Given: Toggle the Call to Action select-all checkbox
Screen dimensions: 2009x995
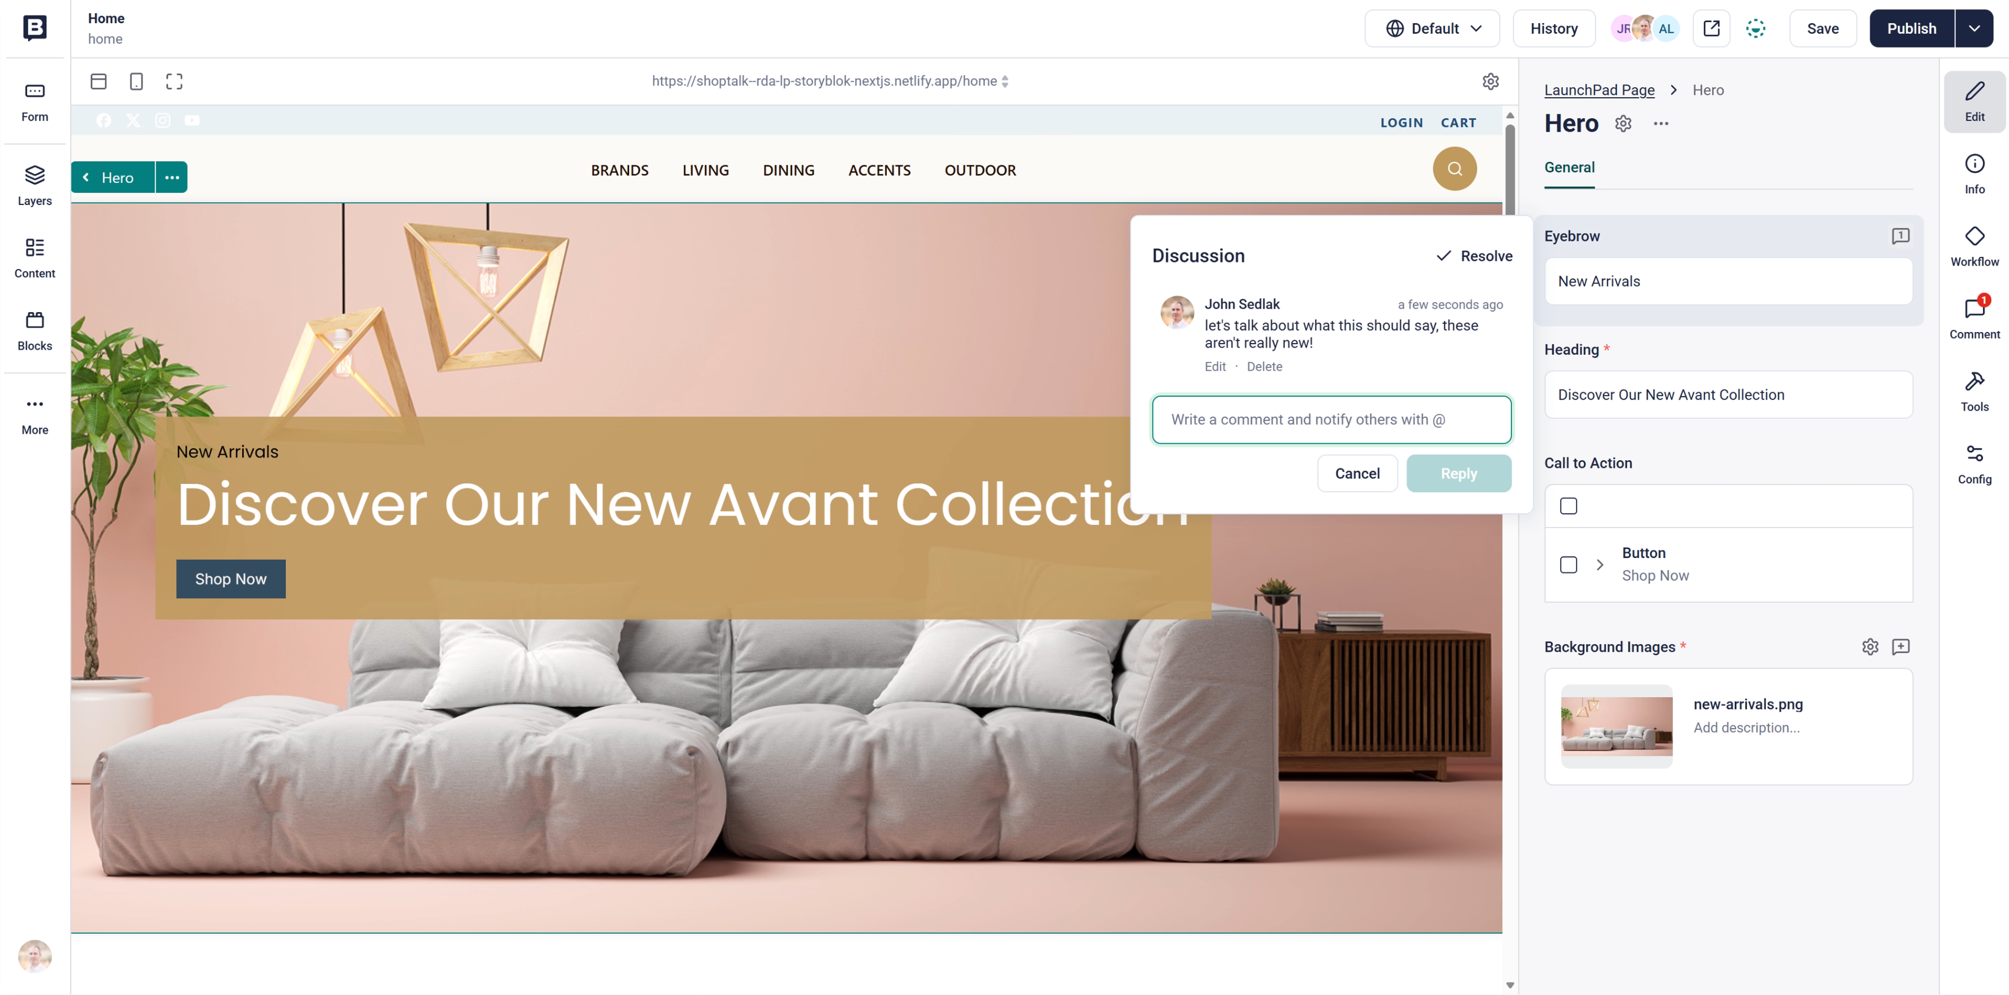Looking at the screenshot, I should click(x=1568, y=506).
